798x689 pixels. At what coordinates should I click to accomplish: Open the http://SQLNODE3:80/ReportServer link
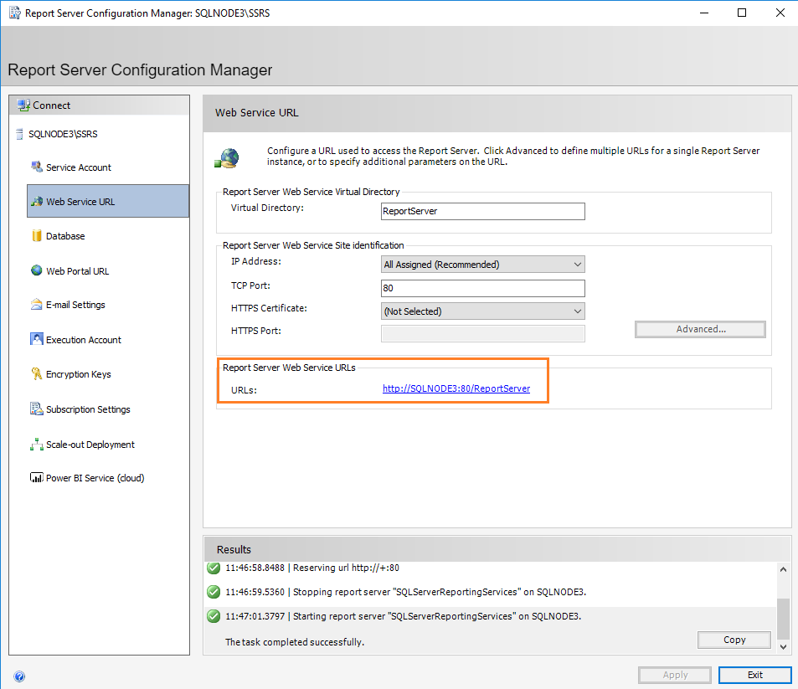coord(456,388)
